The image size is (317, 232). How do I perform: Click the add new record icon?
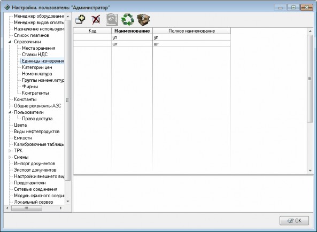click(x=81, y=20)
